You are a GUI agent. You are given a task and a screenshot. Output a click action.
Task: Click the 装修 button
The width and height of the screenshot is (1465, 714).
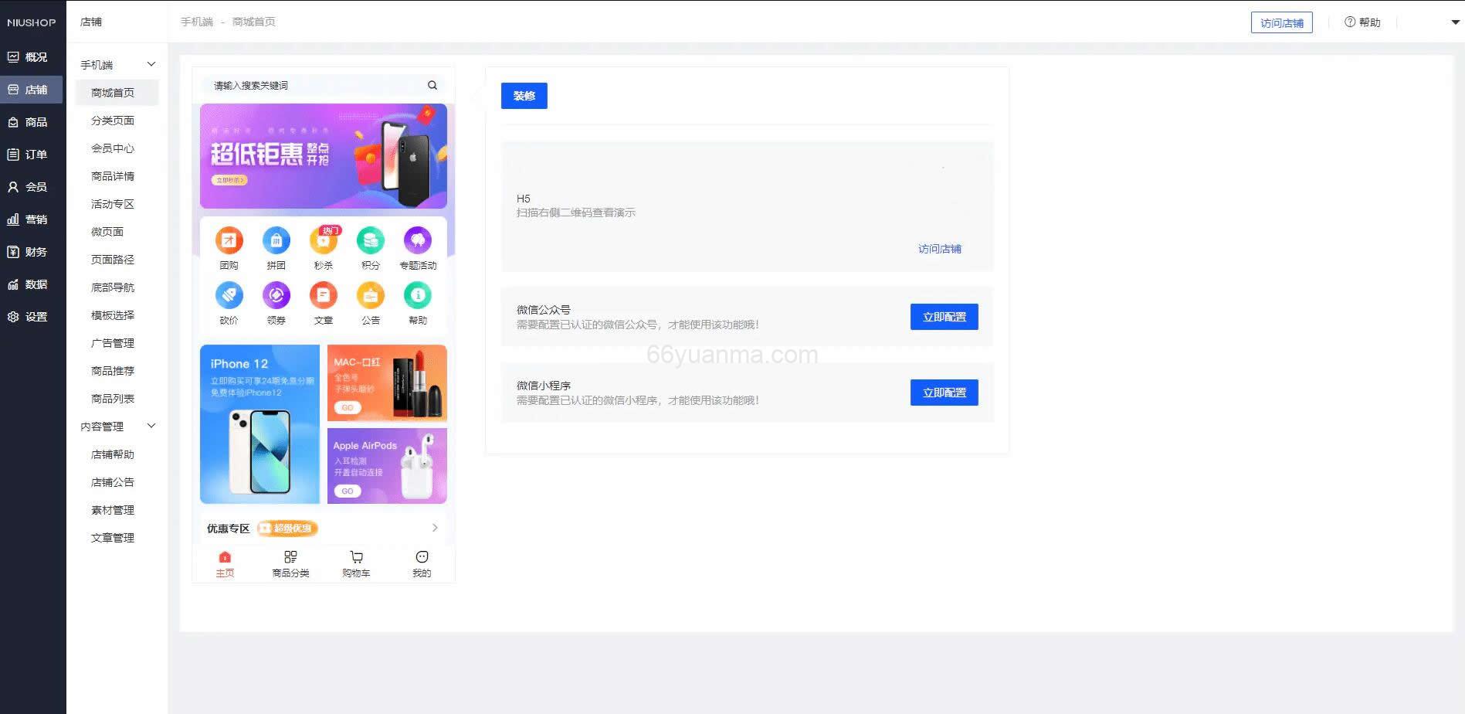pos(524,96)
